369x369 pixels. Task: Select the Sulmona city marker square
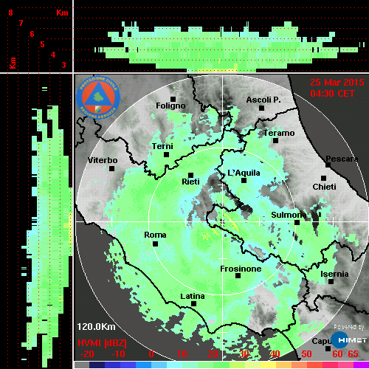click(x=297, y=223)
